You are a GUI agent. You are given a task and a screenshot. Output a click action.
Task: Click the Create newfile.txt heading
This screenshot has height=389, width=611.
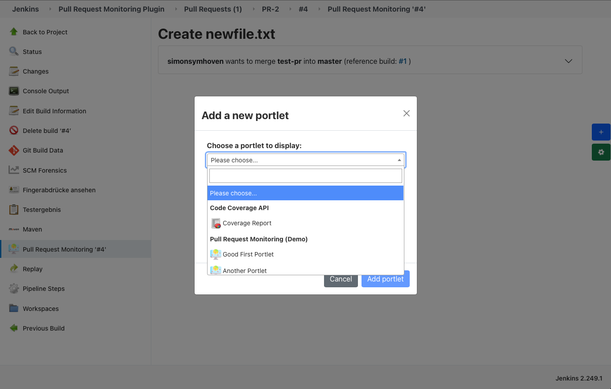tap(216, 34)
